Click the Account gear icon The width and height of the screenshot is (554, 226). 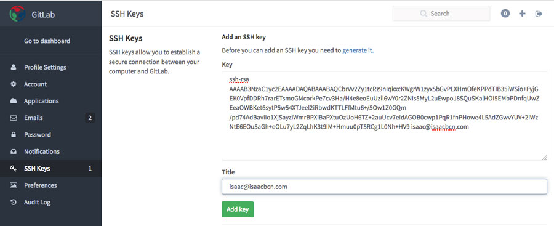coord(14,84)
